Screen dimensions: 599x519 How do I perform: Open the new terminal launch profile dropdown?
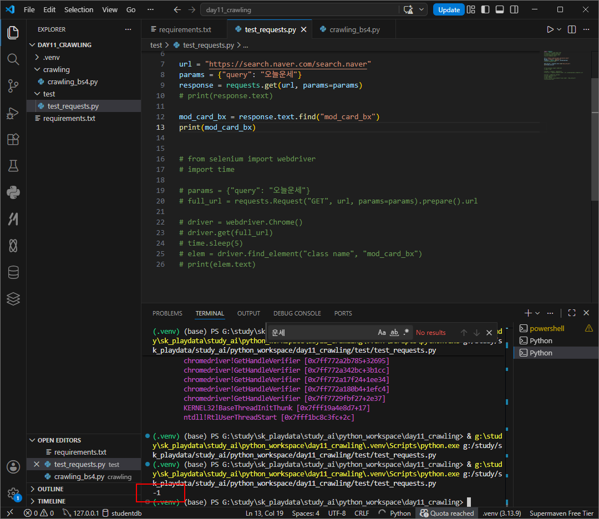click(x=537, y=313)
